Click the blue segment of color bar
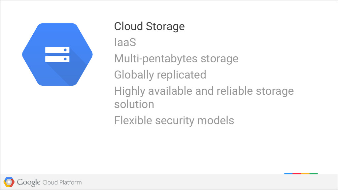 tap(288, 174)
